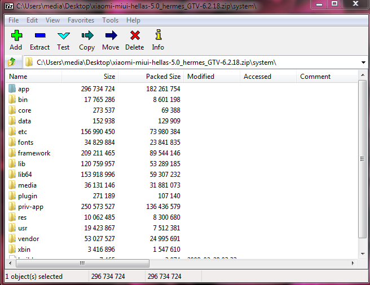Select the priv-app folder

pyautogui.click(x=30, y=207)
